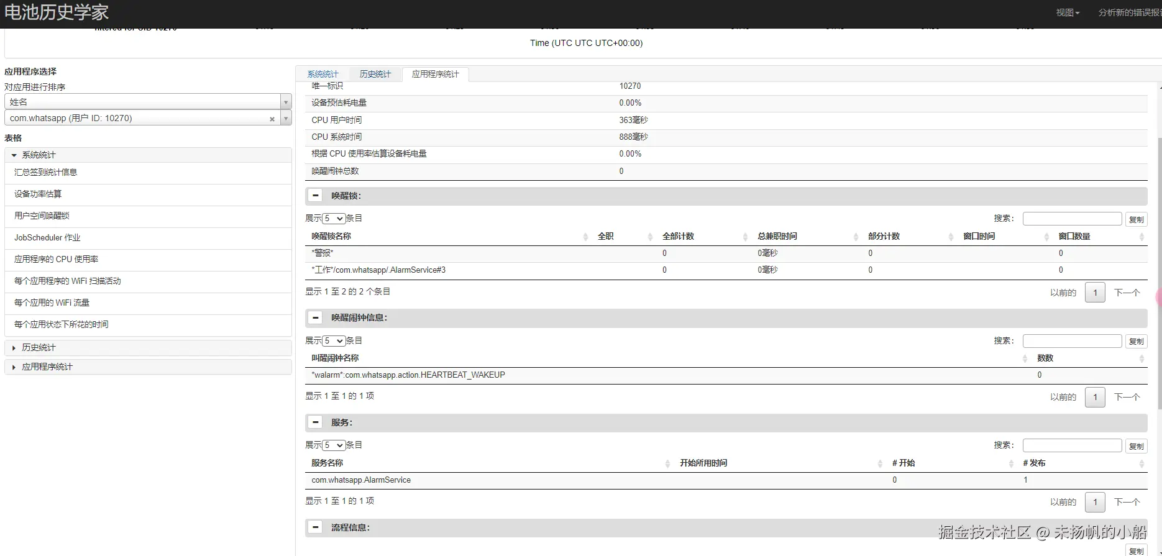Viewport: 1162px width, 556px height.
Task: Click 以前的 in 服务 pagination
Action: click(x=1063, y=502)
